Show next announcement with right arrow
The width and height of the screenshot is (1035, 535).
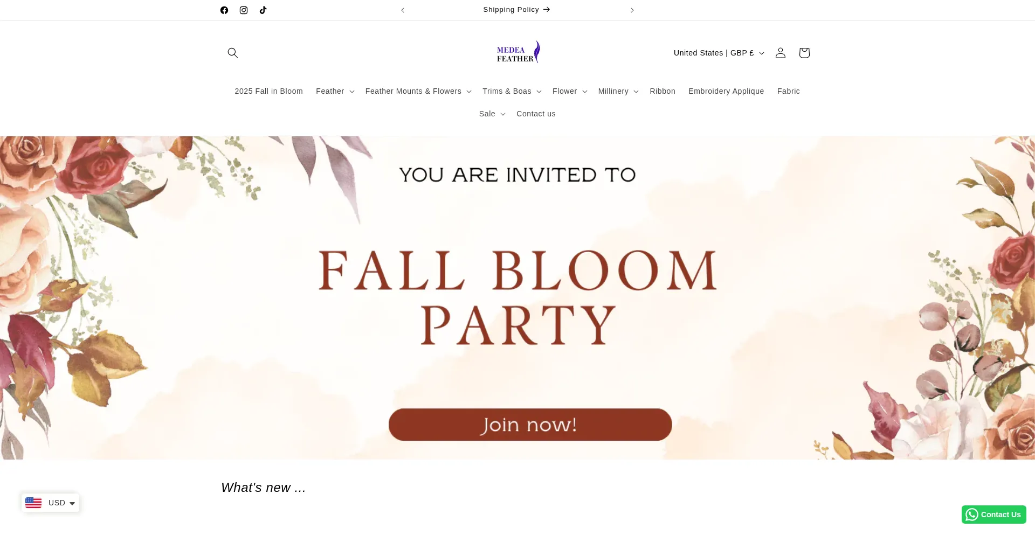(632, 10)
